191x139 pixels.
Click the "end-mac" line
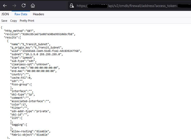pos(33,71)
